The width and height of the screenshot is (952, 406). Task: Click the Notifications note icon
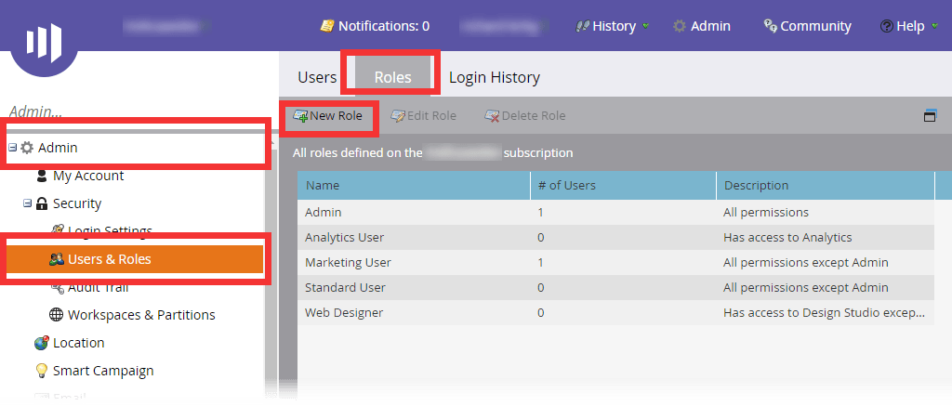327,26
